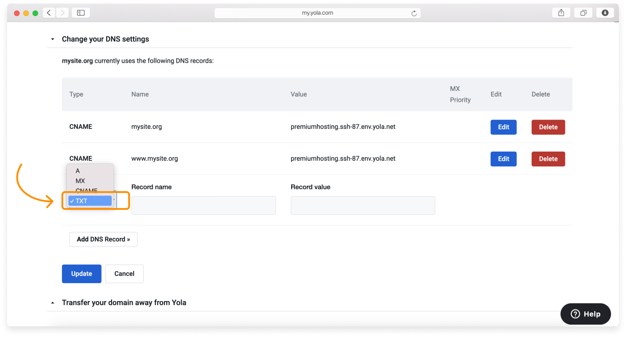
Task: Click inside the Record value field
Action: pos(363,205)
